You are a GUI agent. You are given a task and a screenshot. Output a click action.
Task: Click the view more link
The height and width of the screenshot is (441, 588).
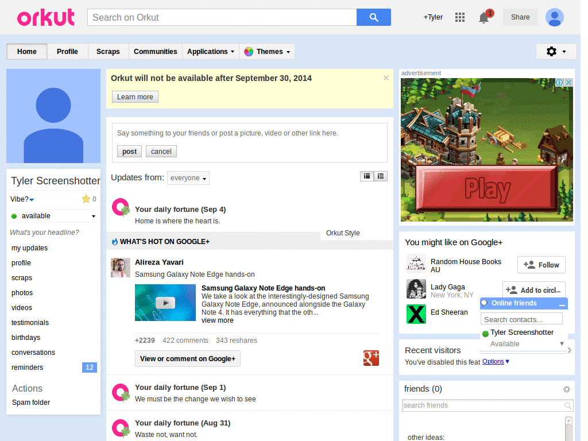coord(218,320)
